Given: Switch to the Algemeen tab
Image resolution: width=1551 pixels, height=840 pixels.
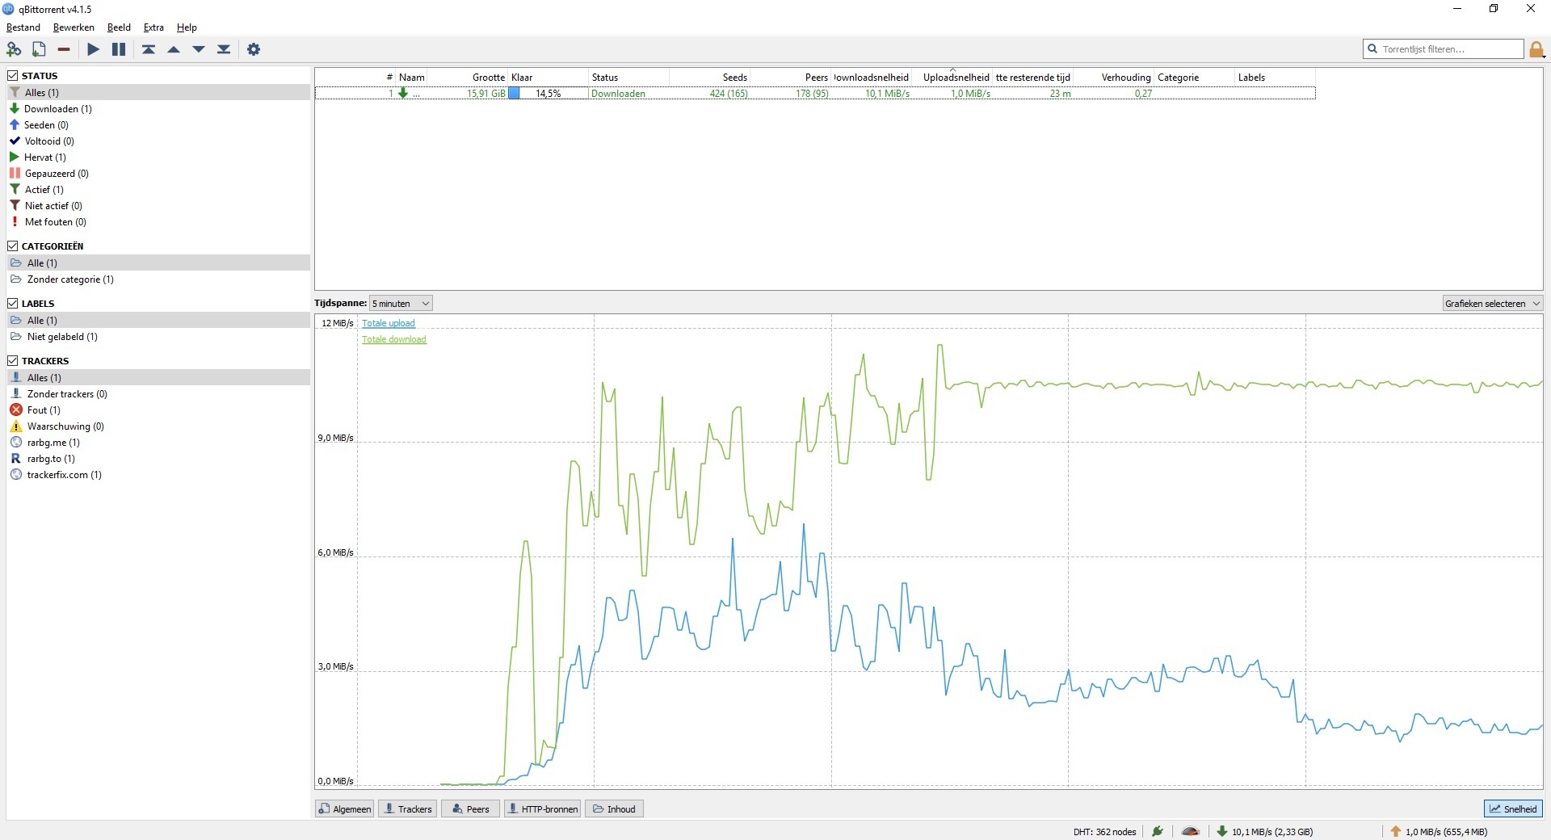Looking at the screenshot, I should (345, 808).
